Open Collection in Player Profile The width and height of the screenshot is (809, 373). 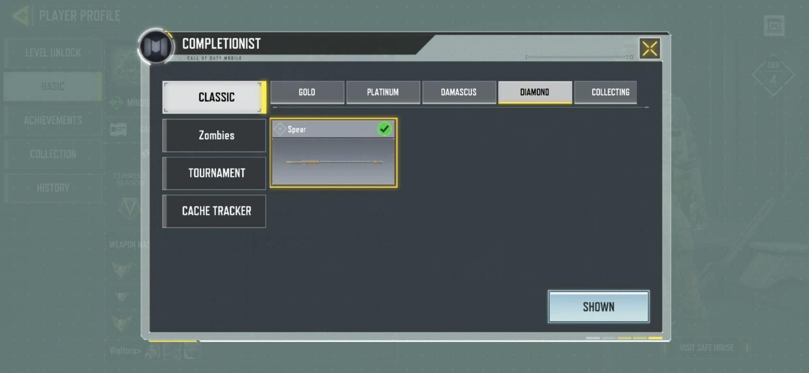point(53,154)
